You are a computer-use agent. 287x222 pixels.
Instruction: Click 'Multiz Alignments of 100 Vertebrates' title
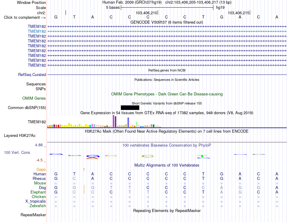coord(167,165)
